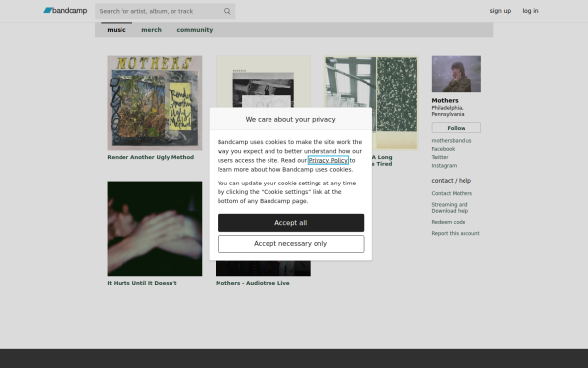This screenshot has height=368, width=588.
Task: Open the sign up link
Action: click(500, 11)
